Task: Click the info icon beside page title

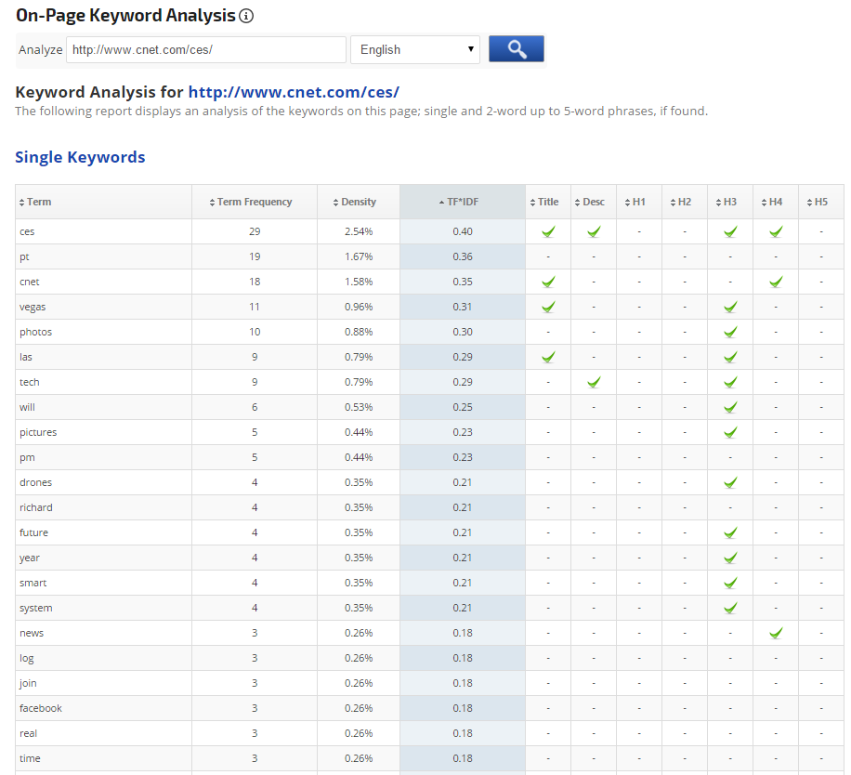Action: coord(246,16)
